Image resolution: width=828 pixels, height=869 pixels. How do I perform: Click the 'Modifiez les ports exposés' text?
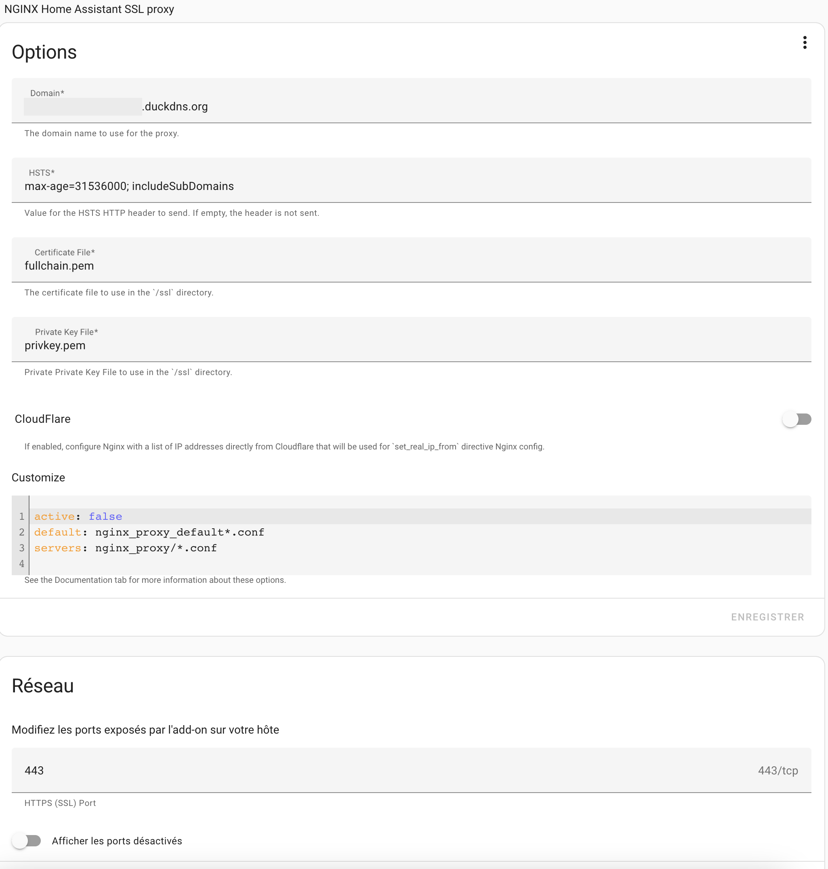tap(145, 730)
